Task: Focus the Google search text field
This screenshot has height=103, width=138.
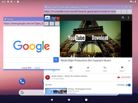Action: point(29,60)
